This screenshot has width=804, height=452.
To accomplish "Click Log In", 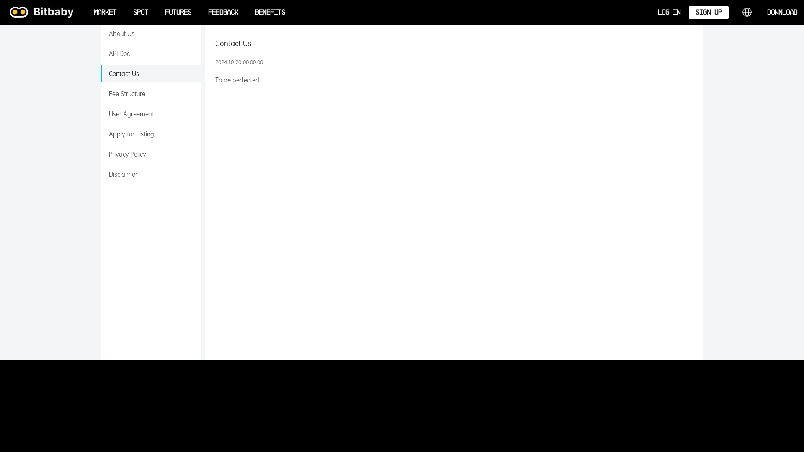I will [x=669, y=12].
